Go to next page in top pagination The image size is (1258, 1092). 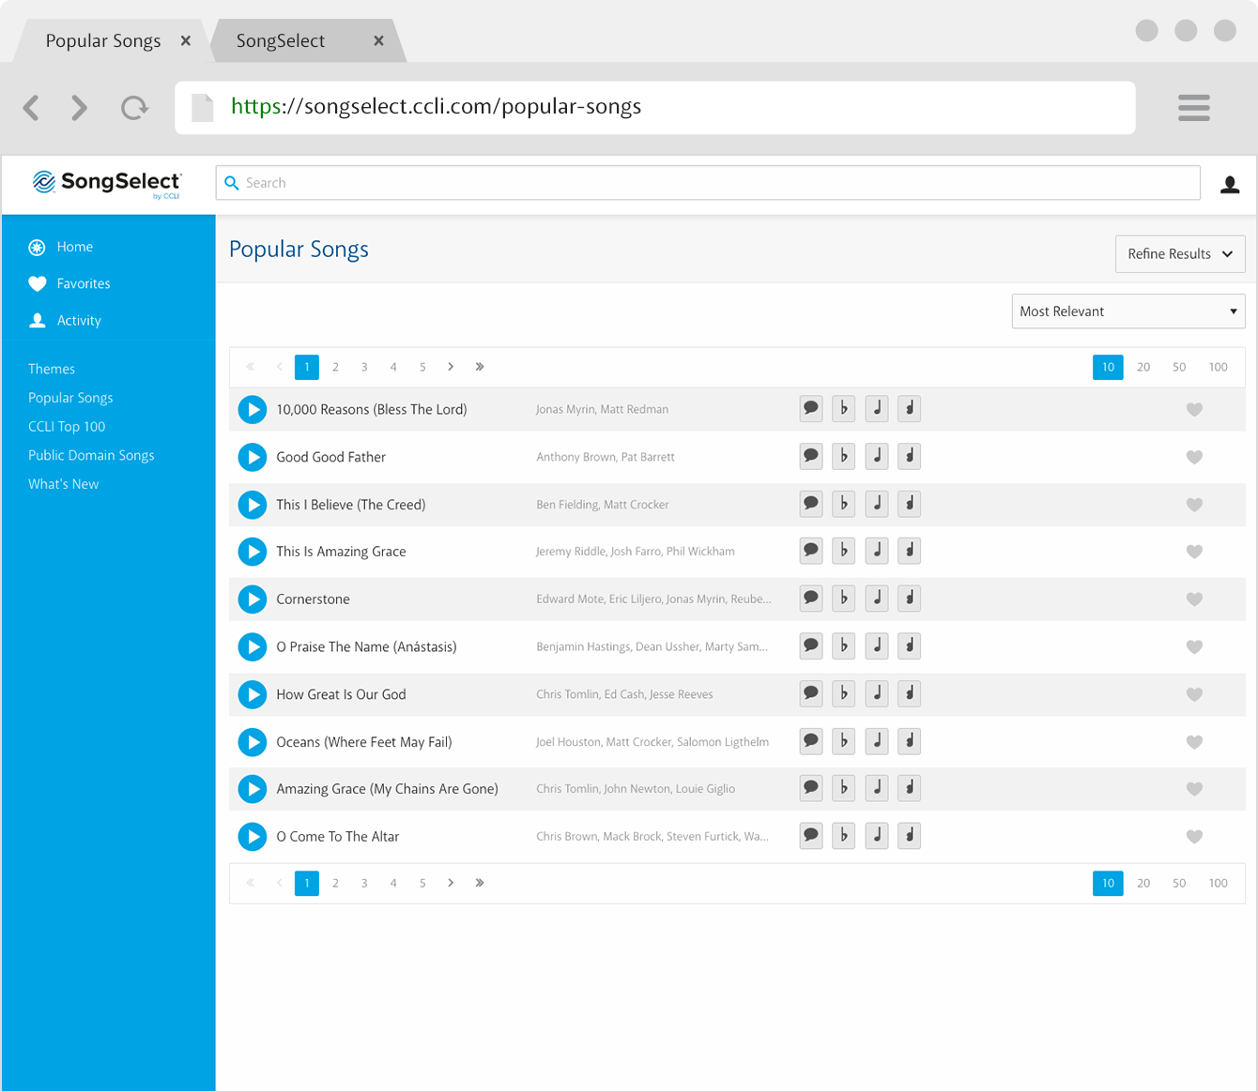451,367
